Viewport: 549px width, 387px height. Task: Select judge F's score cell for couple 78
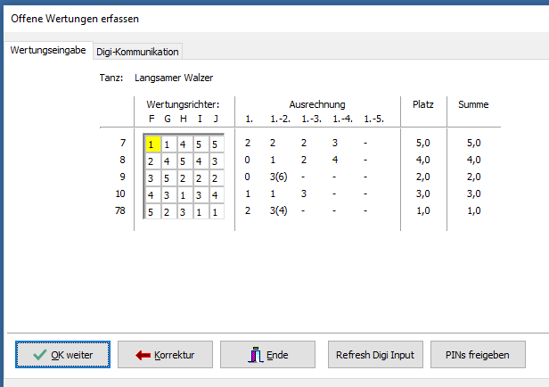tap(152, 210)
